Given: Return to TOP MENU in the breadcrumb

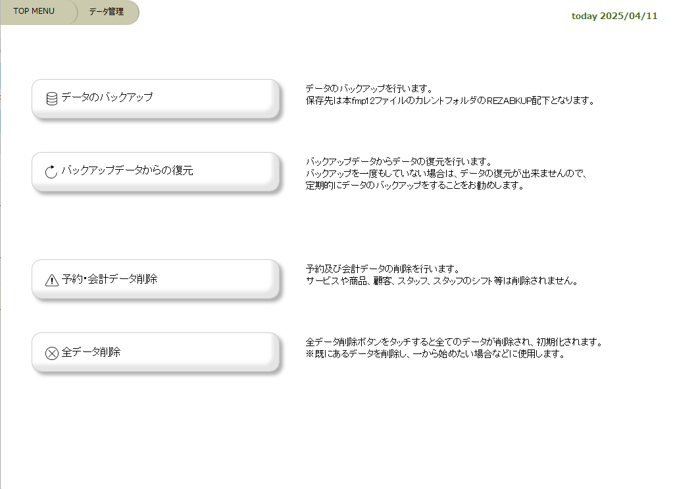Looking at the screenshot, I should tap(34, 11).
